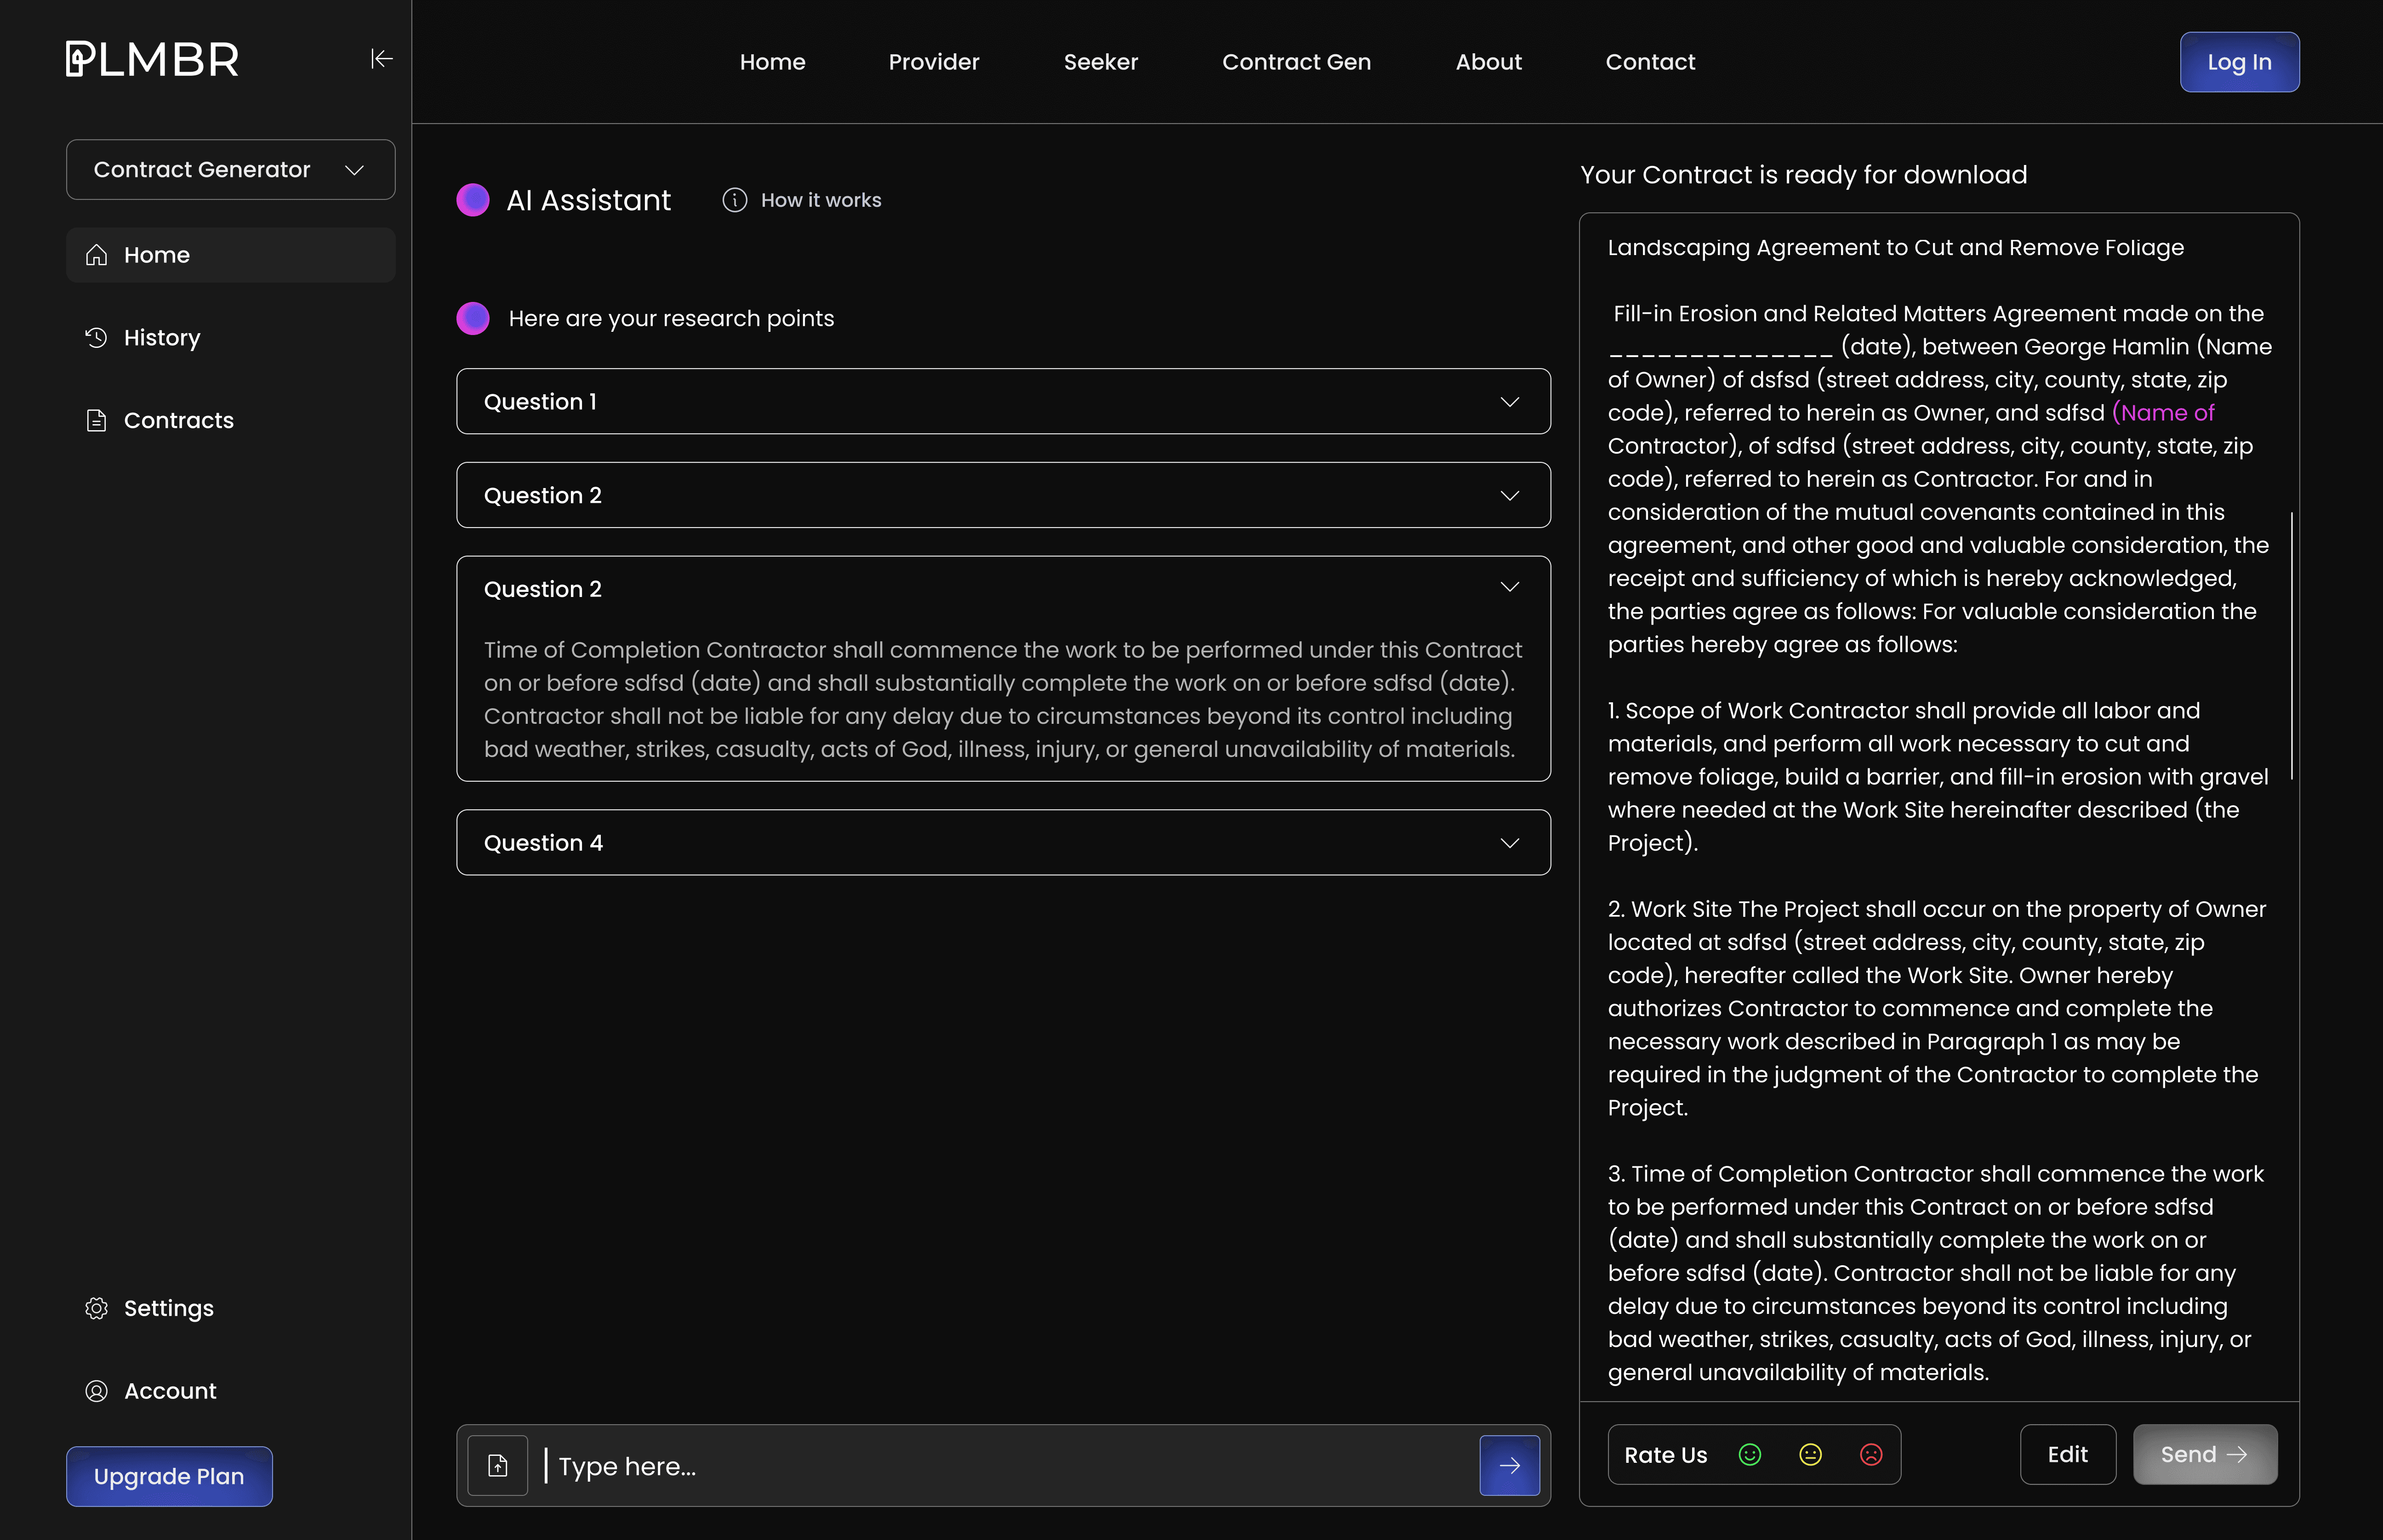The image size is (2383, 1540).
Task: Click the contract preview scrollbar
Action: pos(2291,646)
